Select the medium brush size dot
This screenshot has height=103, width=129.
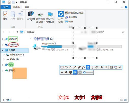coord(66,72)
